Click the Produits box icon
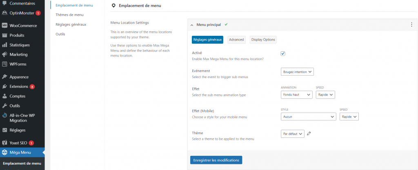Viewport: 418px width, 170px height. [4, 35]
